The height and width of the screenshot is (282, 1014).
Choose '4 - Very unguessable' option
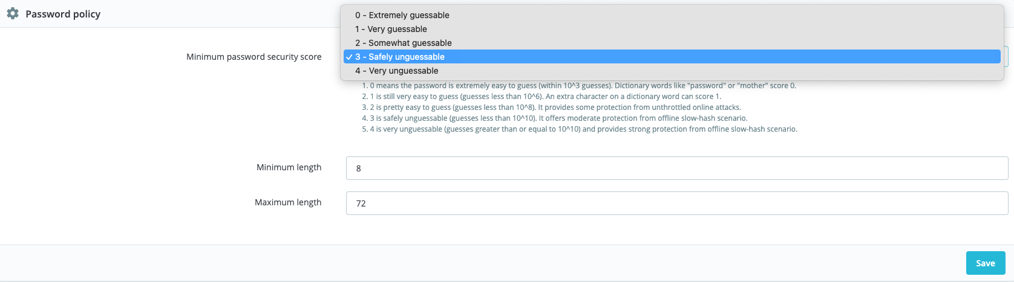tap(397, 71)
